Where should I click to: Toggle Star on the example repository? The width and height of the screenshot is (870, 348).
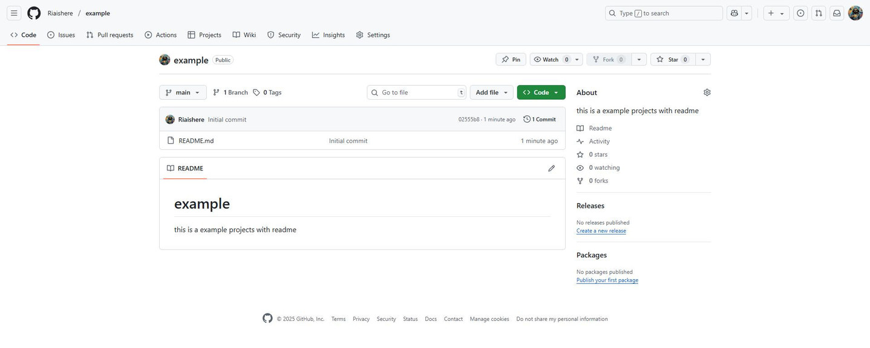click(x=673, y=59)
